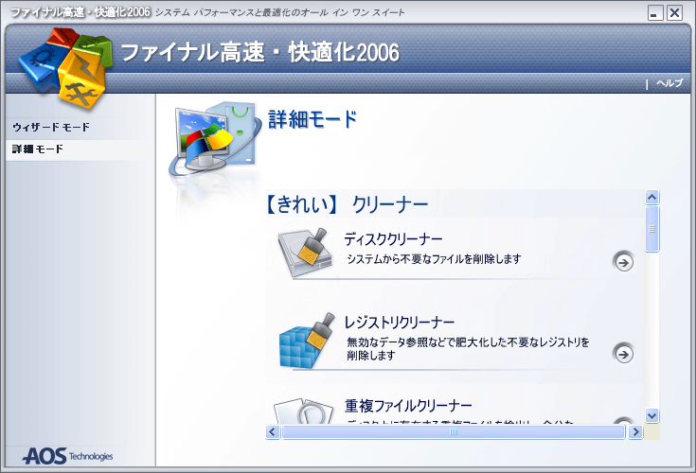Click the 詳細モード page heading
This screenshot has height=473, width=696.
click(x=312, y=119)
